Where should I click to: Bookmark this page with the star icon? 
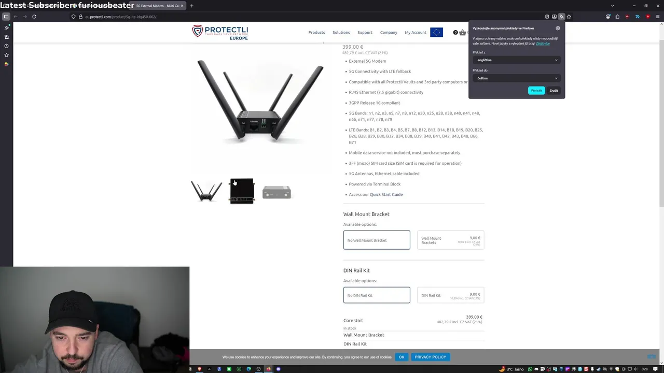pos(569,17)
